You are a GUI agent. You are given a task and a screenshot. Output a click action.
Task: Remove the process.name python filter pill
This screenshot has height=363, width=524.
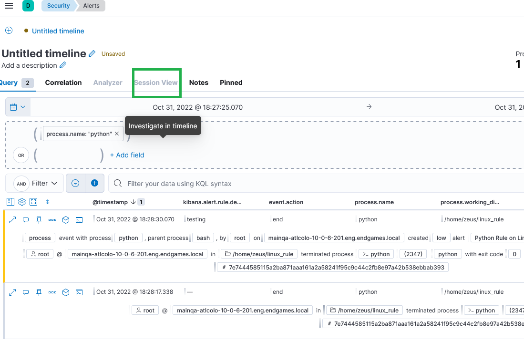(x=117, y=134)
